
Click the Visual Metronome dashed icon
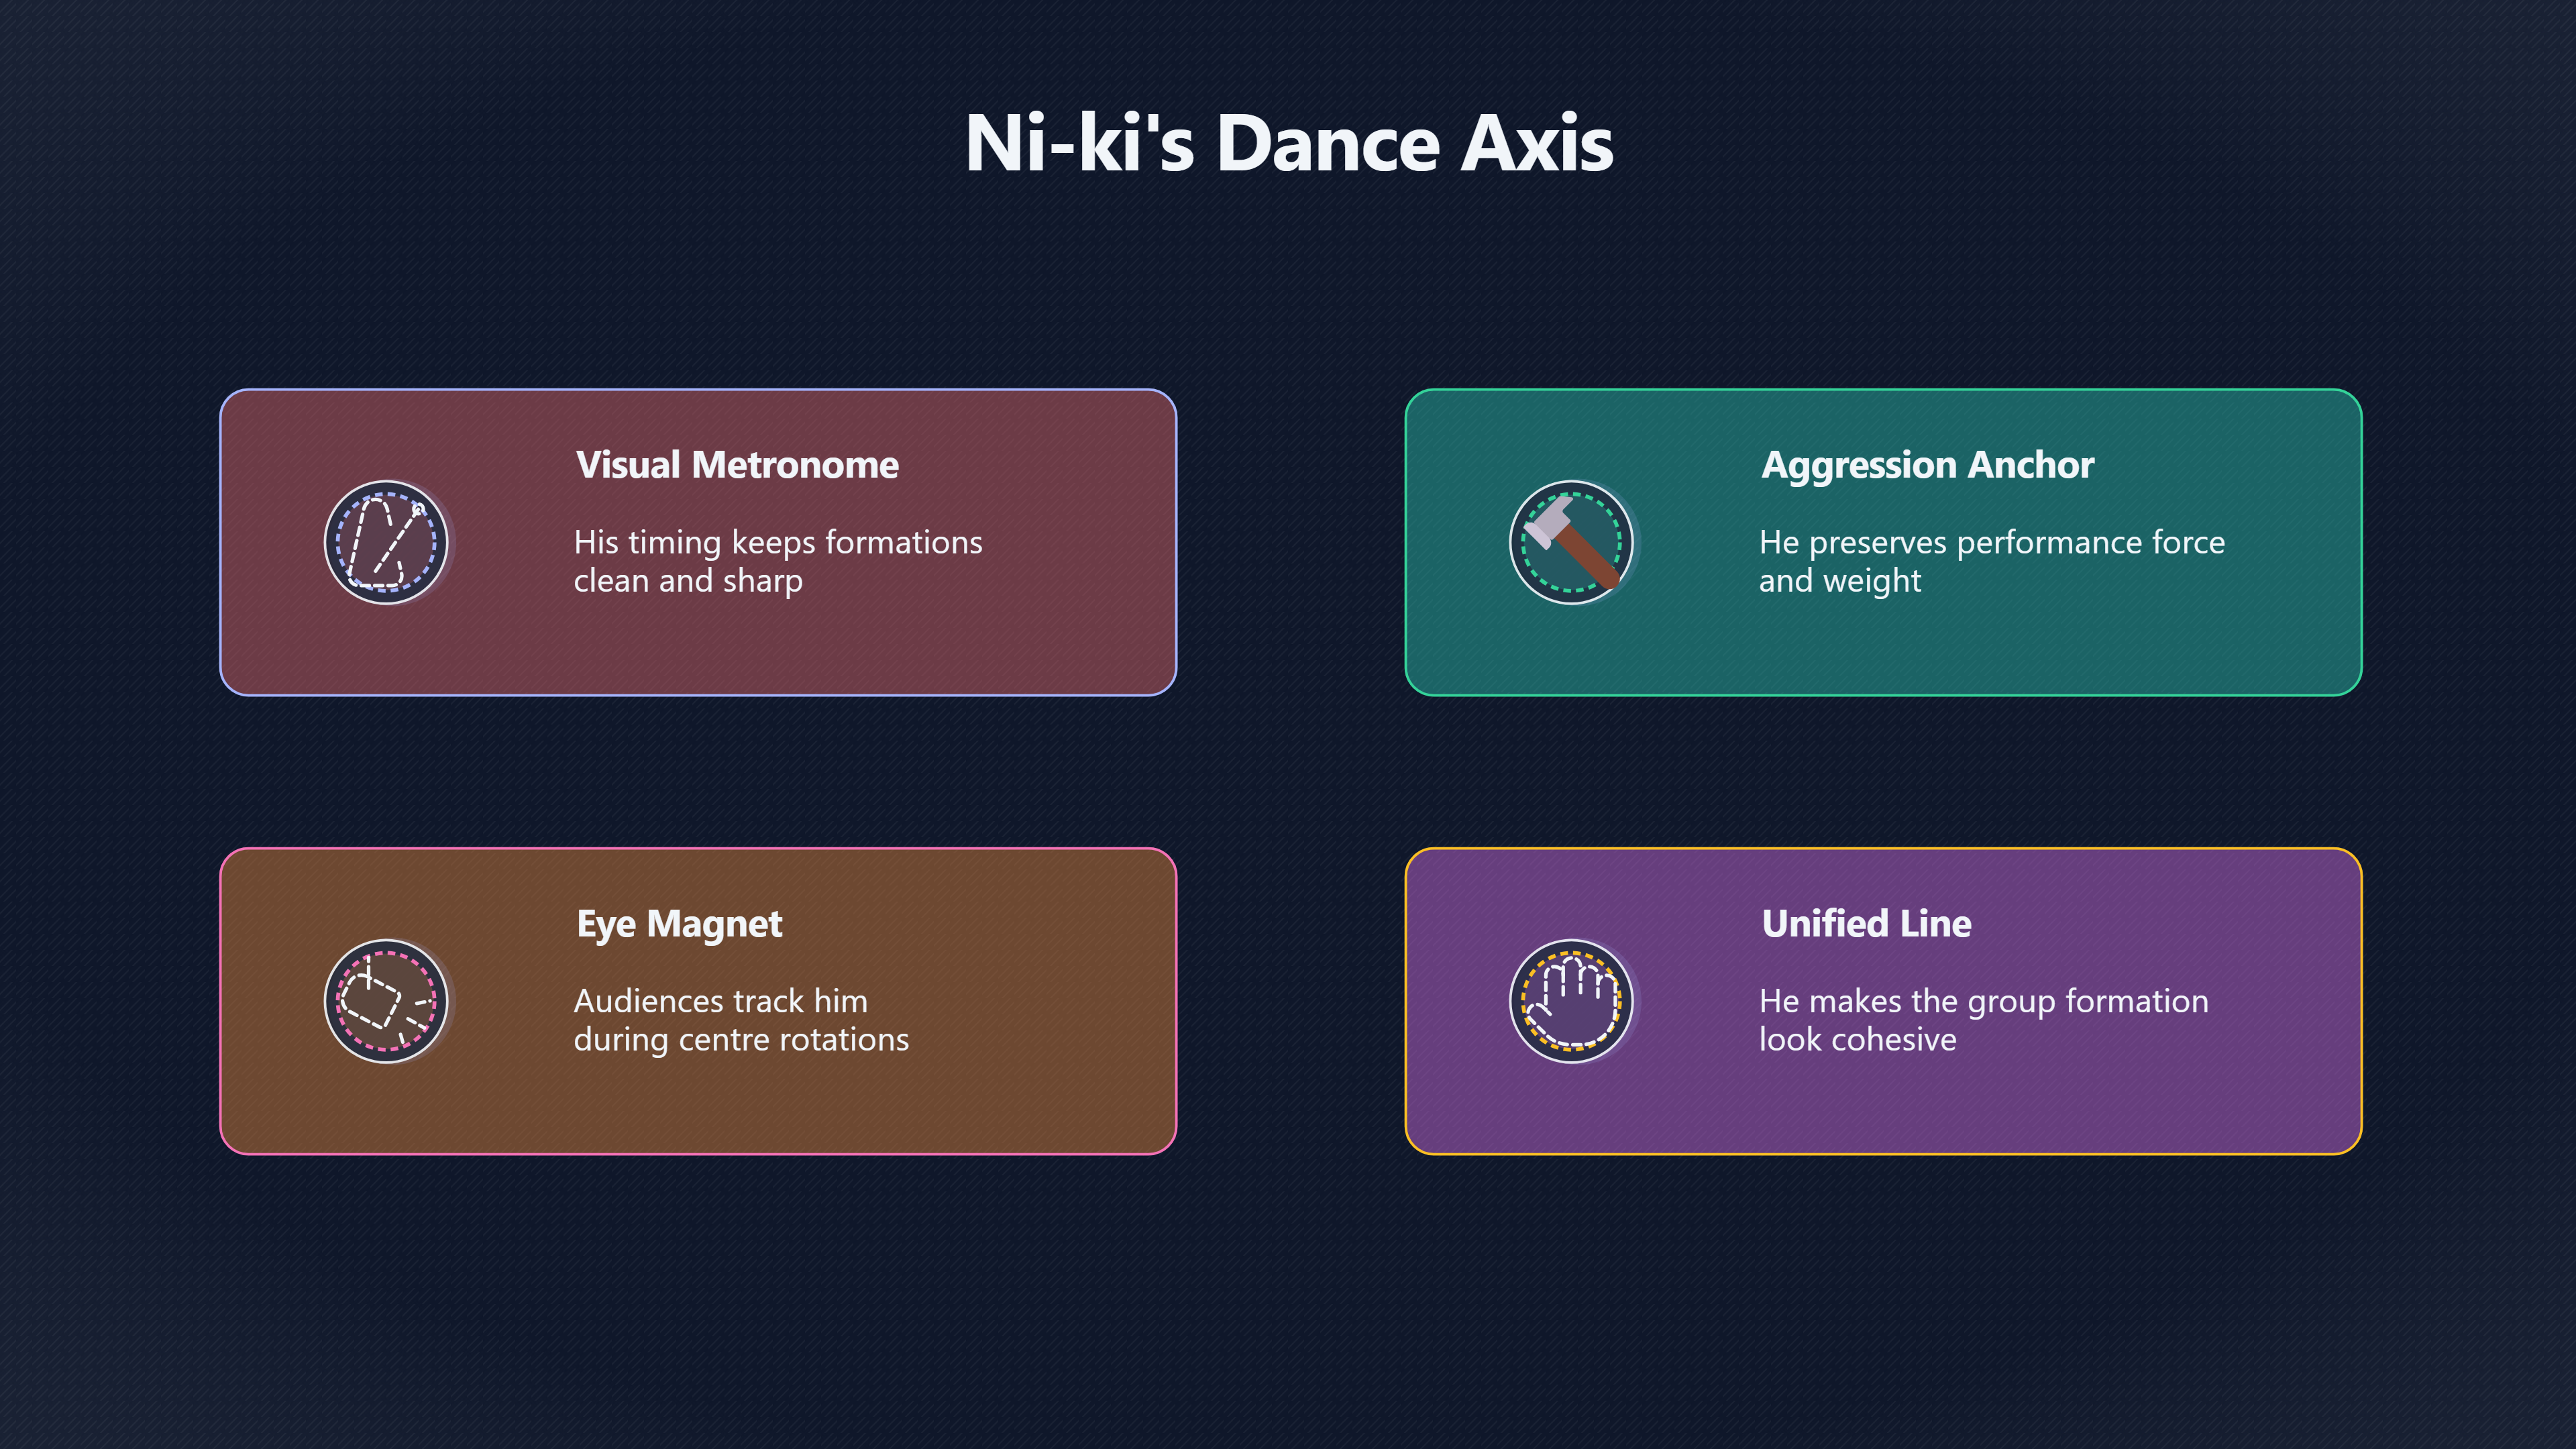point(386,542)
